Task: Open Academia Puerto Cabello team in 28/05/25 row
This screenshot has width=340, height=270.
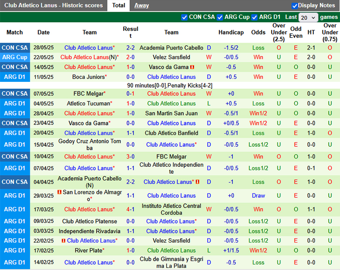Action: point(171,47)
